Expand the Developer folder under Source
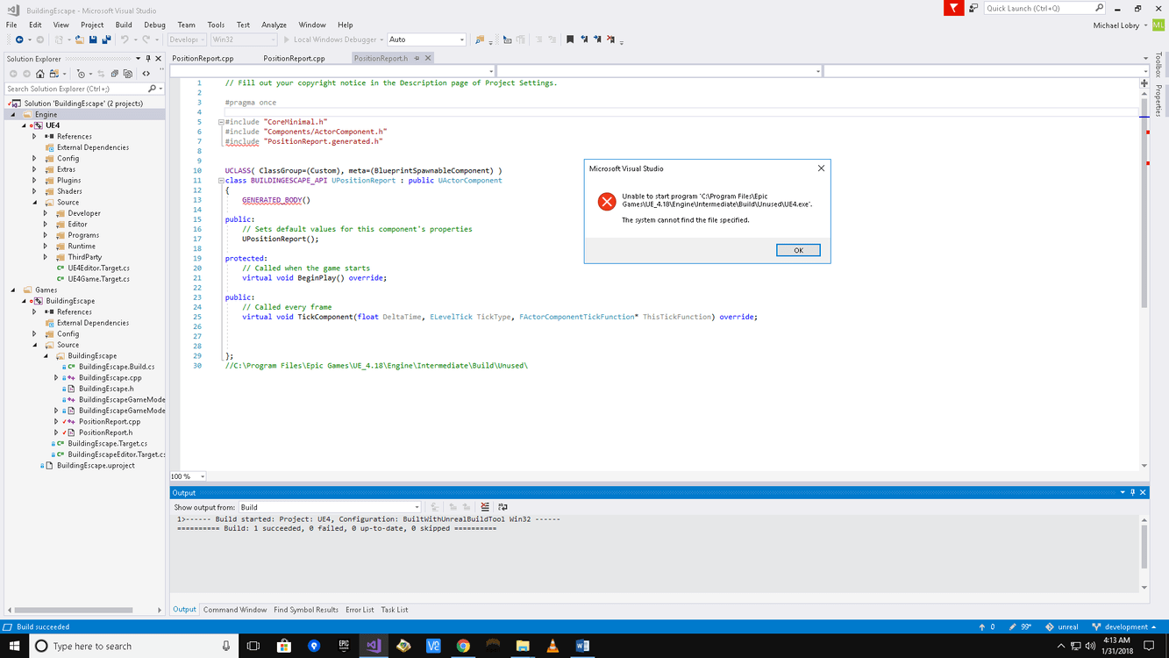1169x658 pixels. [46, 213]
